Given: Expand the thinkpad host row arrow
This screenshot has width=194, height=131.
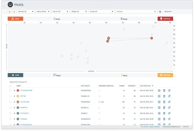Looking at the screenshot, I should point(14,119).
